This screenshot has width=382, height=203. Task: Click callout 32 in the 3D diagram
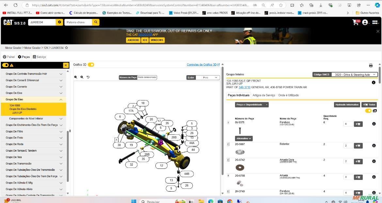tap(131, 164)
